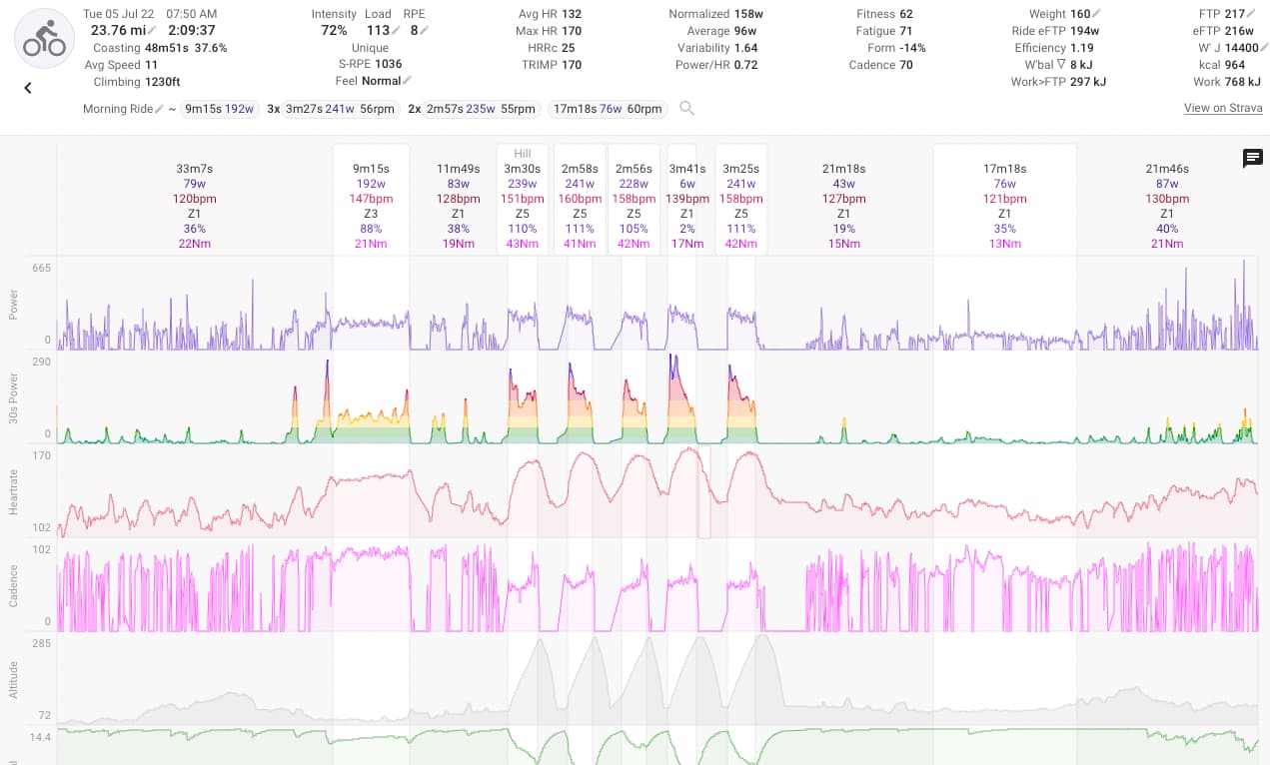The height and width of the screenshot is (765, 1270).
Task: Edit the 23.76 mi distance with pencil icon
Action: [153, 31]
